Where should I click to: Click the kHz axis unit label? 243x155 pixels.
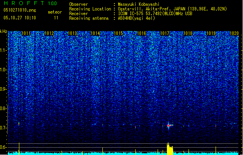click(3, 31)
